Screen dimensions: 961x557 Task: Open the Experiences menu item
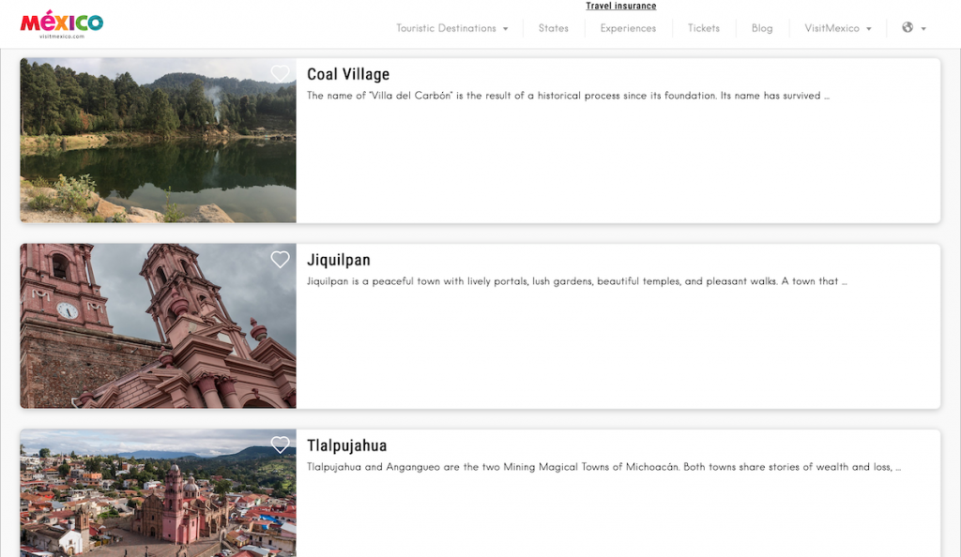click(628, 28)
